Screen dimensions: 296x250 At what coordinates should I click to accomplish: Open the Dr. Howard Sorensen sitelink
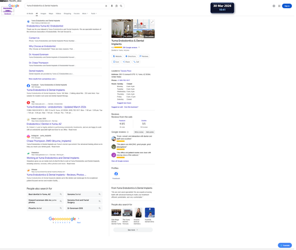point(38,54)
